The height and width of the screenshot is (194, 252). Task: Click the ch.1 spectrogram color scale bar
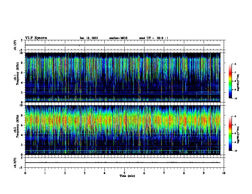230,81
